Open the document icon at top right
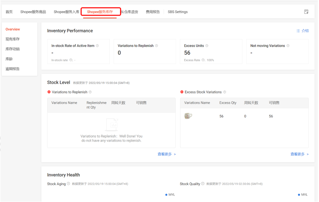The height and width of the screenshot is (202, 319). point(306,12)
